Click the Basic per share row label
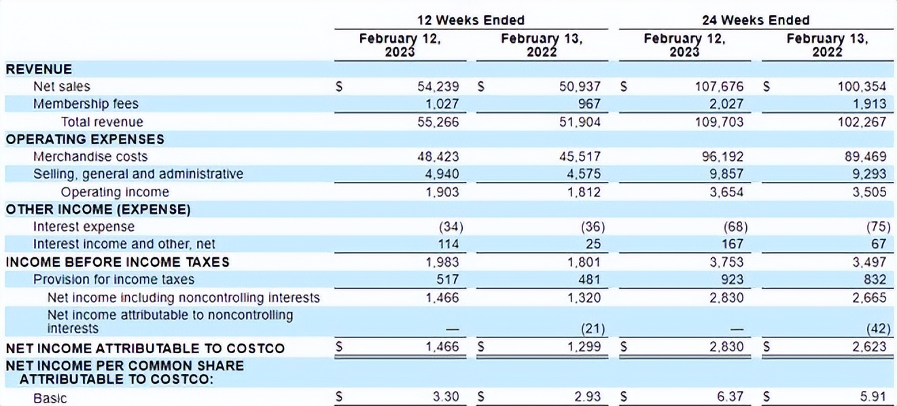Screen dimensions: 897x406 (50, 398)
